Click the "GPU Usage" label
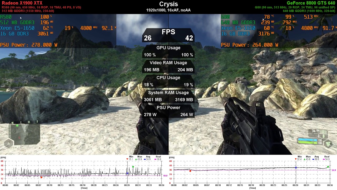The height and width of the screenshot is (190, 337). [x=168, y=48]
